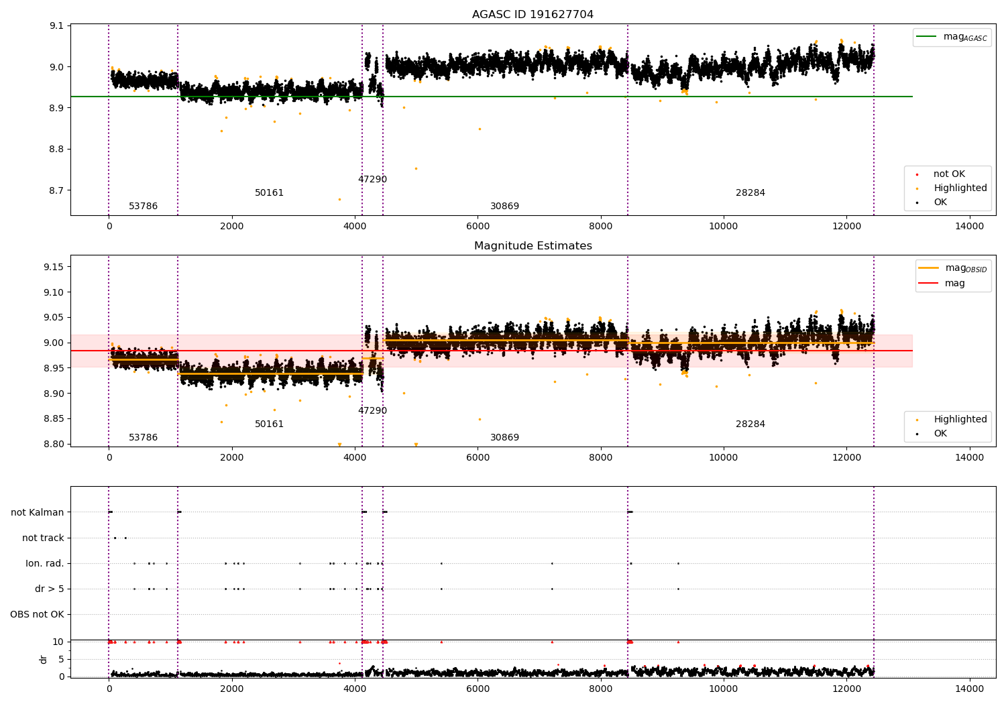Click the 10 tick on the dr axis

(x=58, y=642)
